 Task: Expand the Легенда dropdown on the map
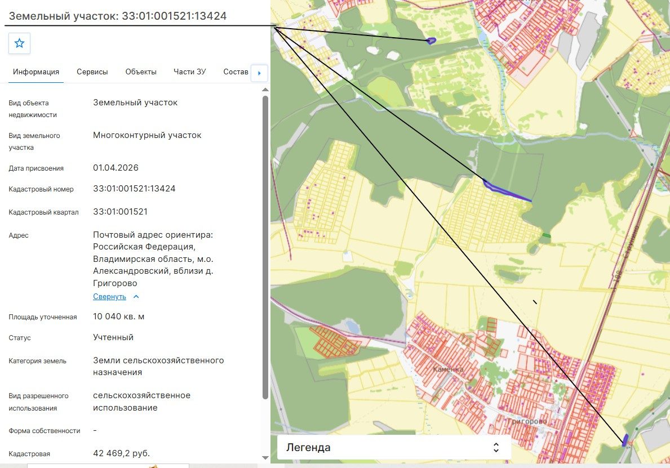click(x=496, y=448)
